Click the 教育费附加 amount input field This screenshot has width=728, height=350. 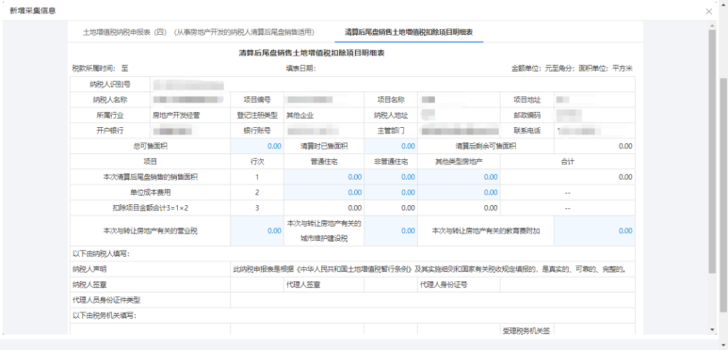coord(595,231)
